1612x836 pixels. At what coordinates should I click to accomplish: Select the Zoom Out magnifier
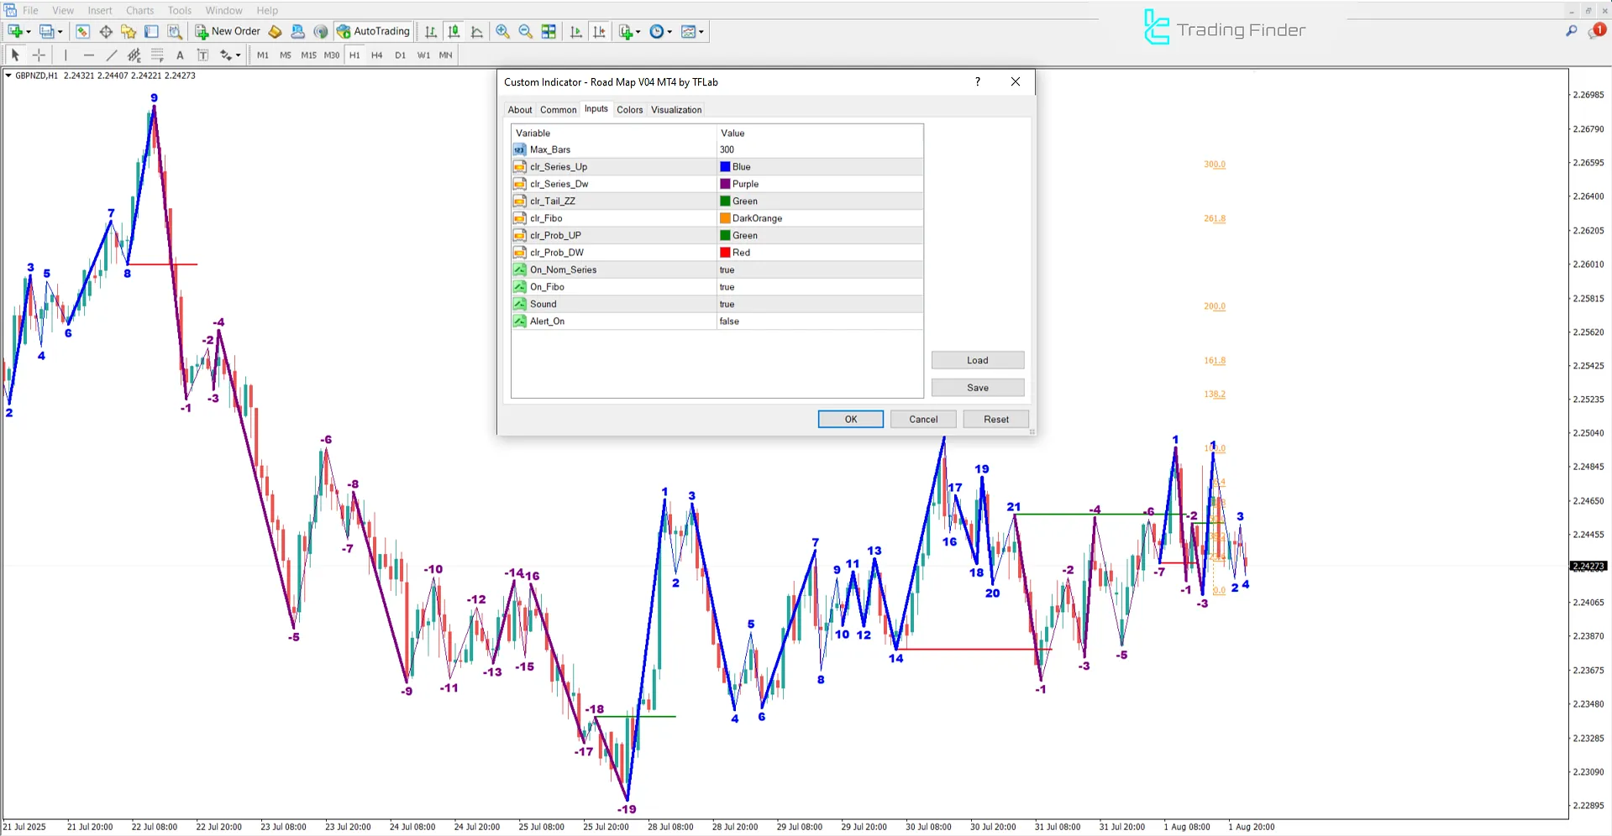[525, 31]
